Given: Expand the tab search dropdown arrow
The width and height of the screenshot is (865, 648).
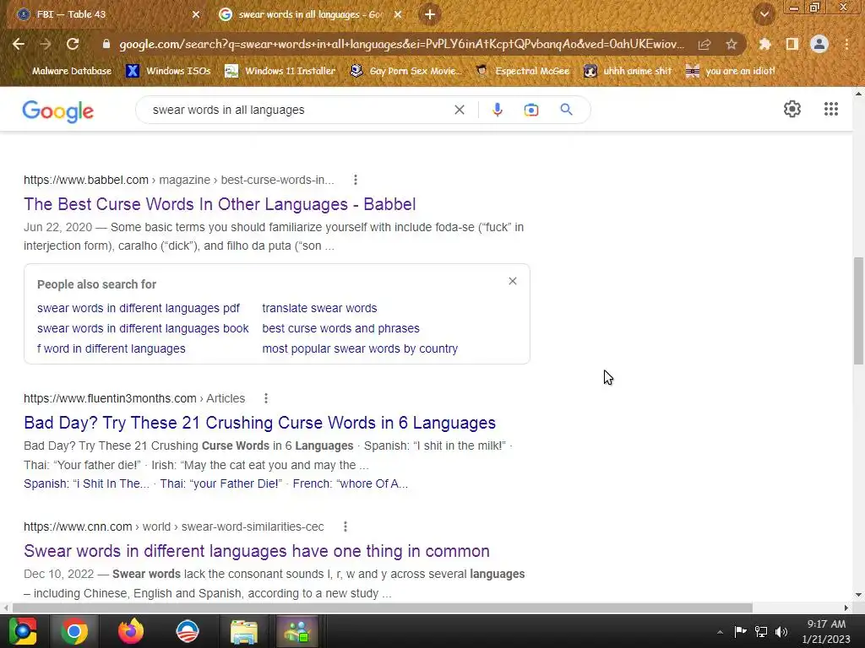Looking at the screenshot, I should 764,14.
